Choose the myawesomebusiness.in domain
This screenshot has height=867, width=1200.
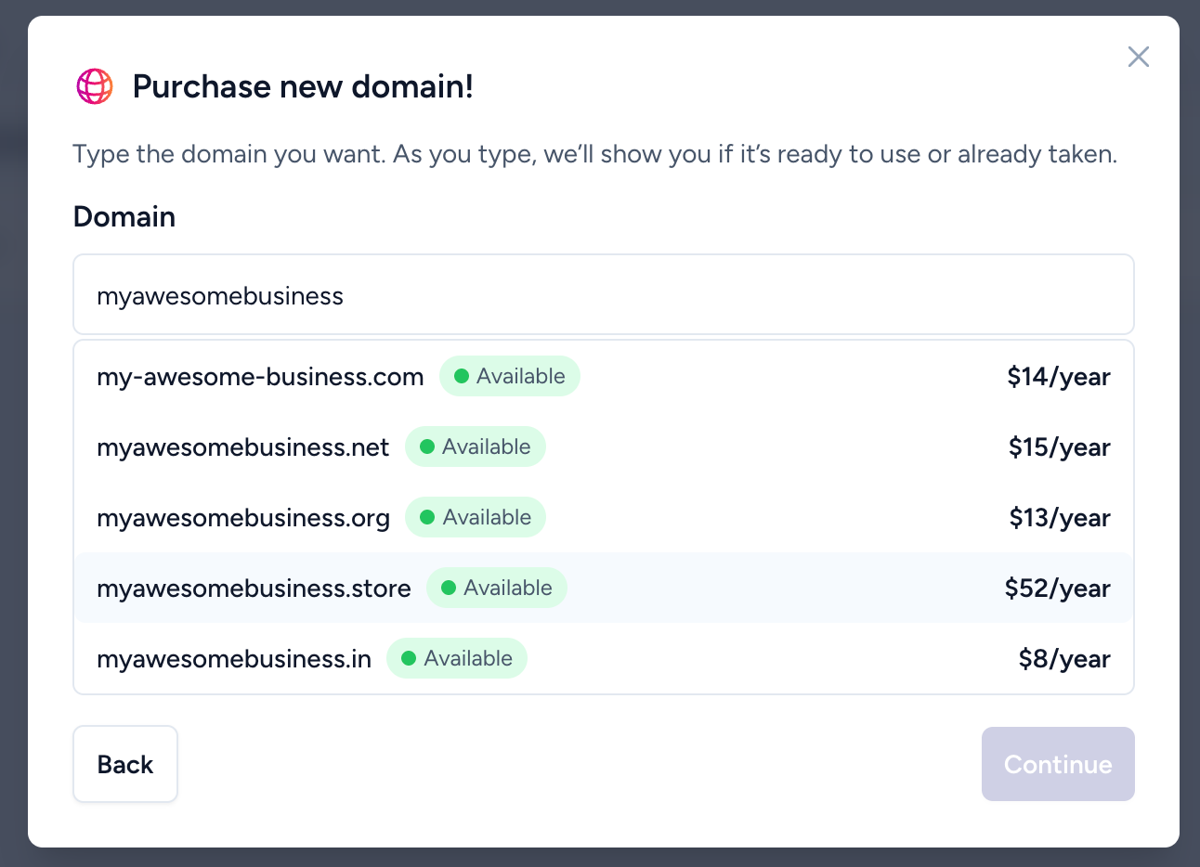[x=234, y=659]
